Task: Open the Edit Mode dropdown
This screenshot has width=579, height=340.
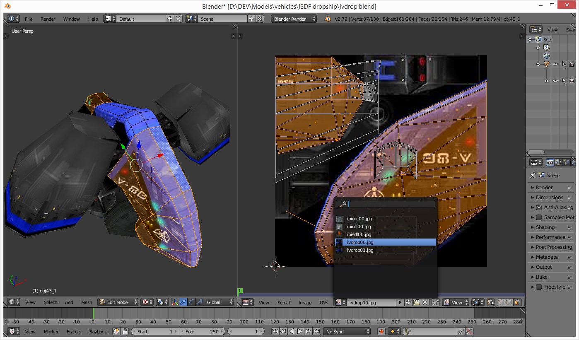Action: click(x=118, y=302)
